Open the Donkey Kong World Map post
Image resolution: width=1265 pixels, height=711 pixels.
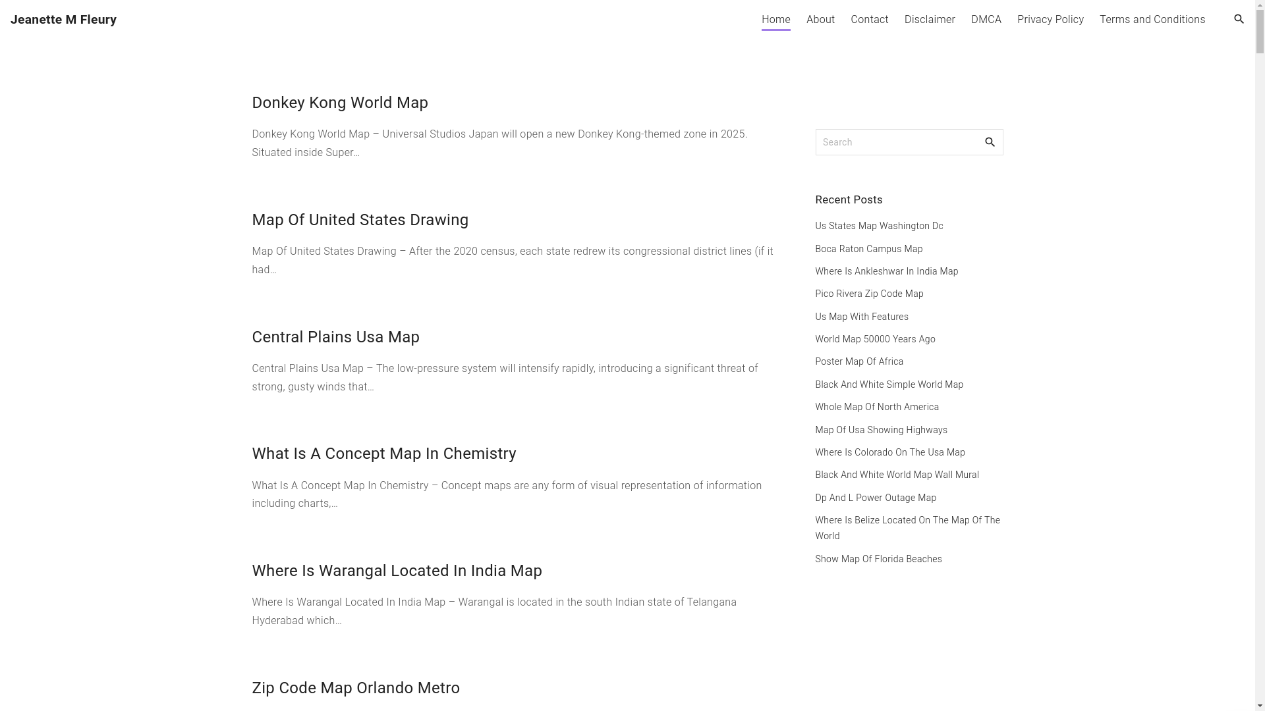[x=340, y=103]
